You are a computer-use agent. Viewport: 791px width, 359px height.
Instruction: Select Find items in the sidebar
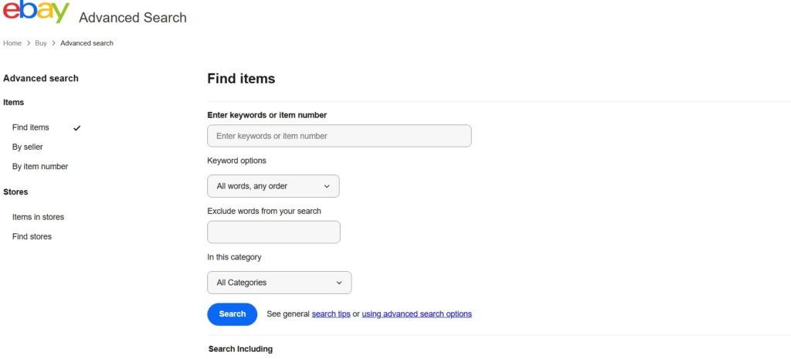[31, 127]
